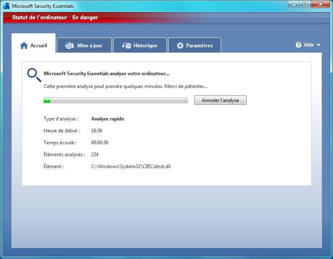333x259 pixels.
Task: Open the Aide help menu label
Action: (x=309, y=45)
